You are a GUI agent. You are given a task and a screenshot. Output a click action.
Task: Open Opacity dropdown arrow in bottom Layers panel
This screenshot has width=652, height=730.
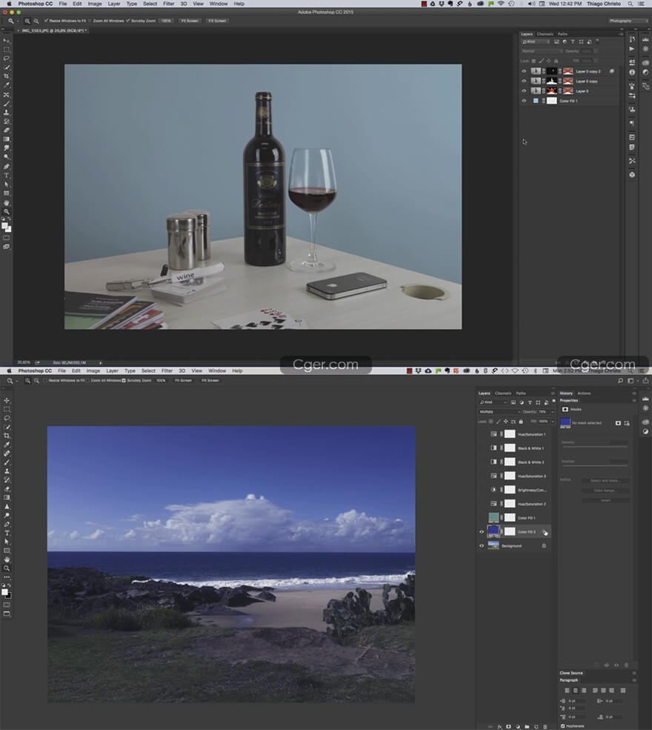point(553,412)
